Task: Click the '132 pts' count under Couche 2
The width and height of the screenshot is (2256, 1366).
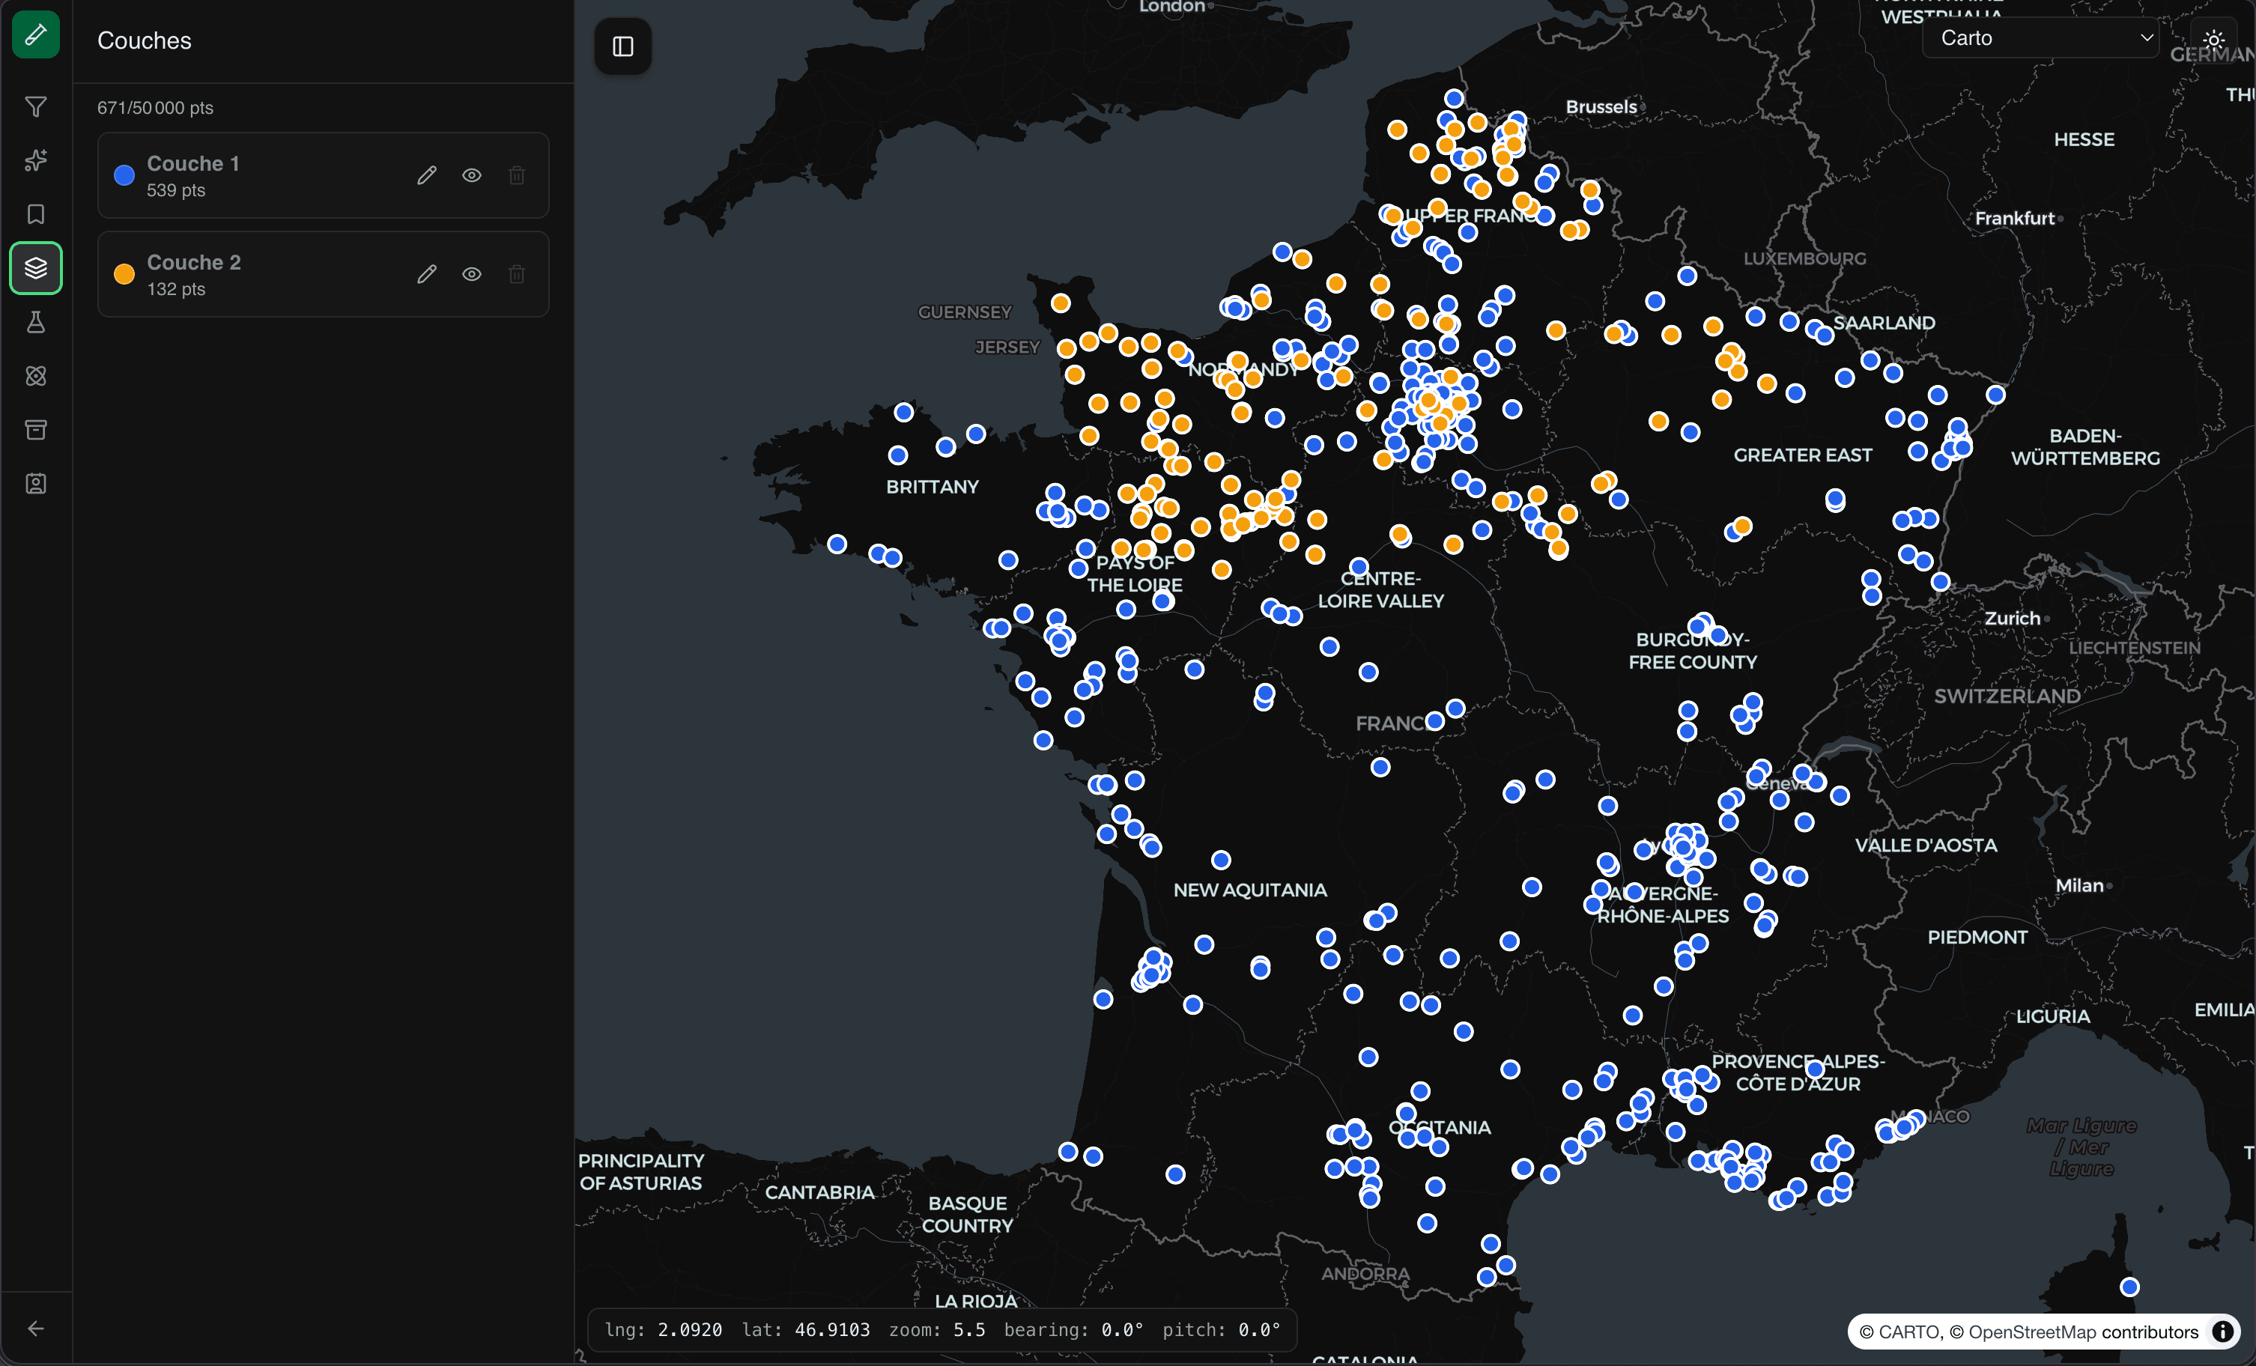Action: 176,289
